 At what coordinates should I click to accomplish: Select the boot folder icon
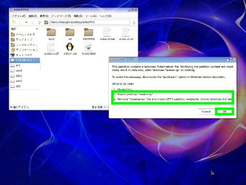51,32
